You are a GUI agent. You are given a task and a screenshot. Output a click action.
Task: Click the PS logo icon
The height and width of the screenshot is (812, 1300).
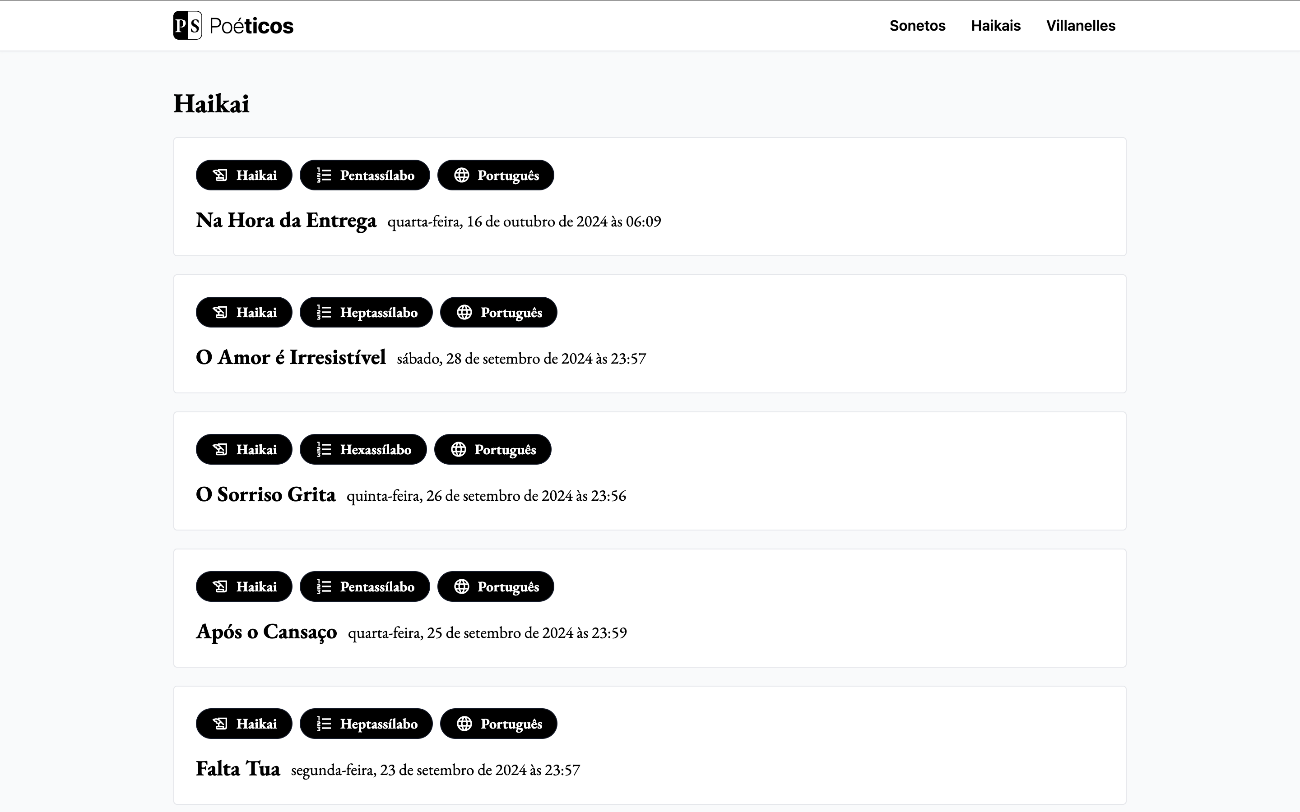[187, 25]
